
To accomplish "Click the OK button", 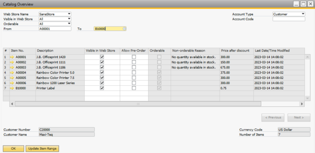I will [13, 149].
